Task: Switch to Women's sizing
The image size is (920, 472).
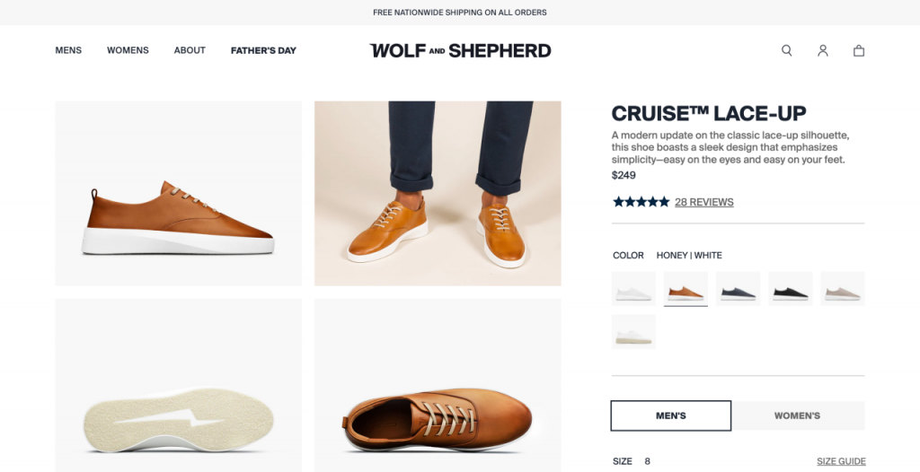Action: pyautogui.click(x=797, y=415)
